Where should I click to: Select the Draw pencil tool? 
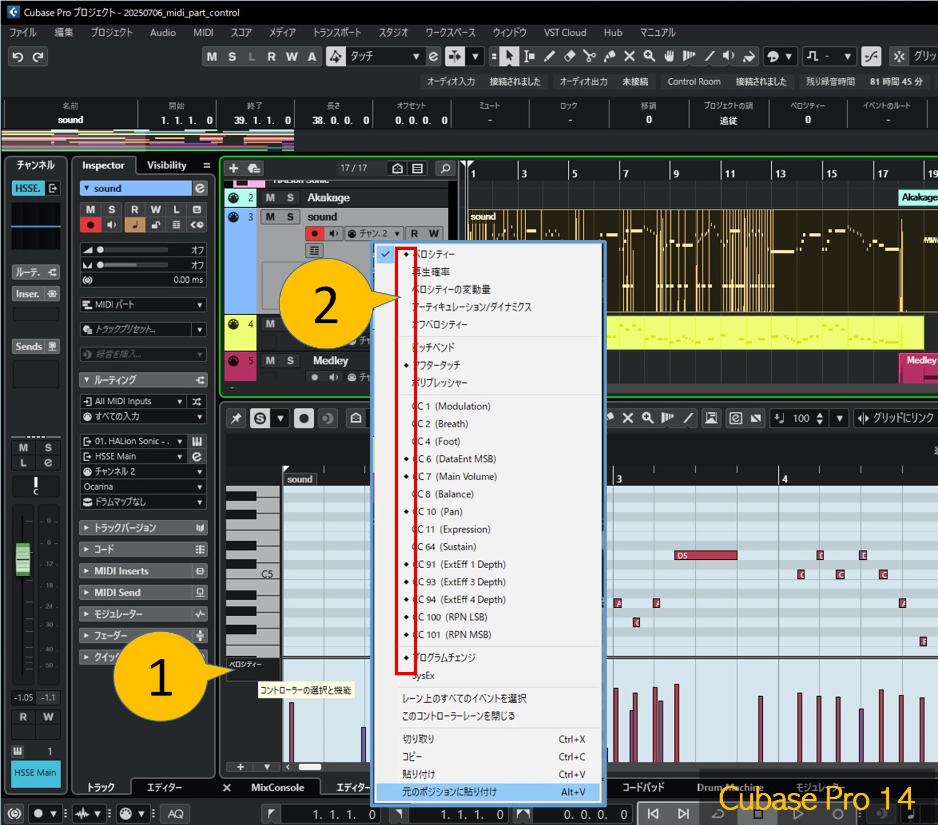(550, 56)
